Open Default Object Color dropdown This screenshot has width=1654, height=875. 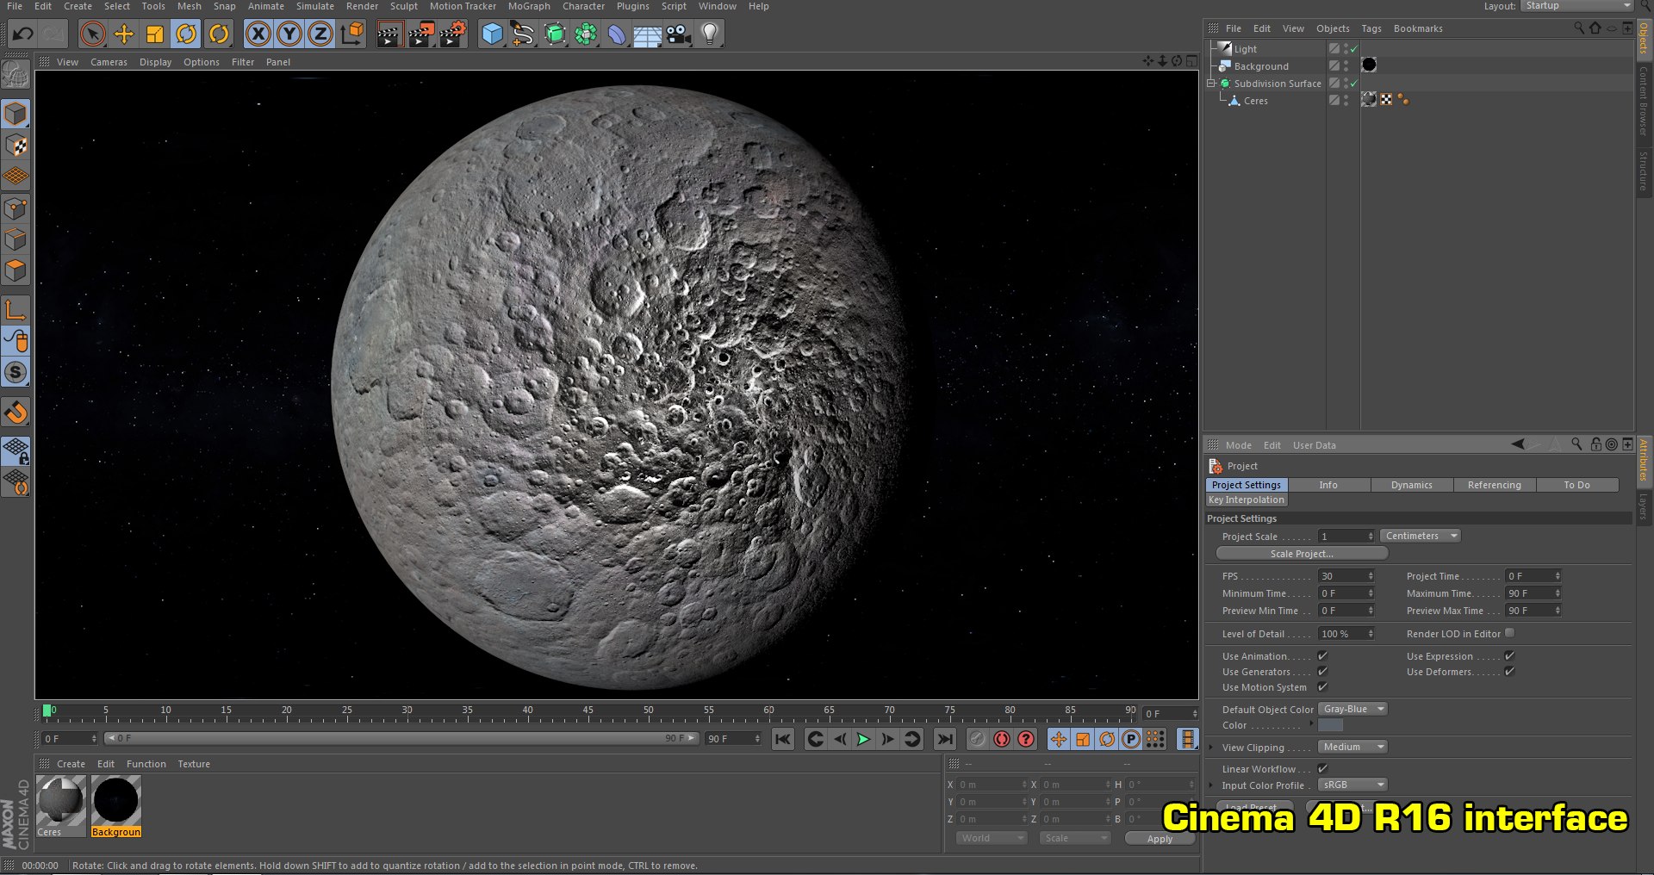point(1352,709)
